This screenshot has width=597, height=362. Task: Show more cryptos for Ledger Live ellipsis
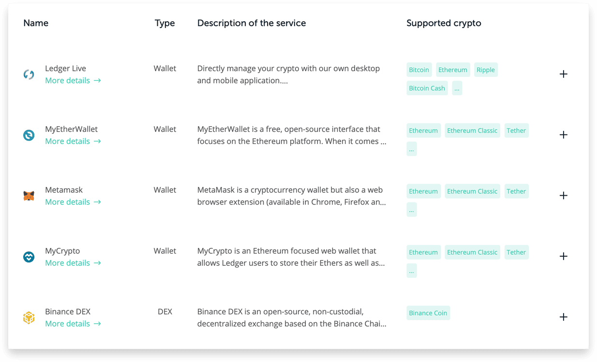pos(457,88)
